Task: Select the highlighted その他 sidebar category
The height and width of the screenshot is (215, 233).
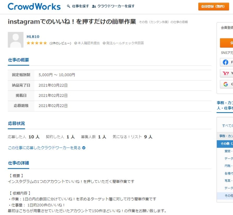Action: pos(225,144)
